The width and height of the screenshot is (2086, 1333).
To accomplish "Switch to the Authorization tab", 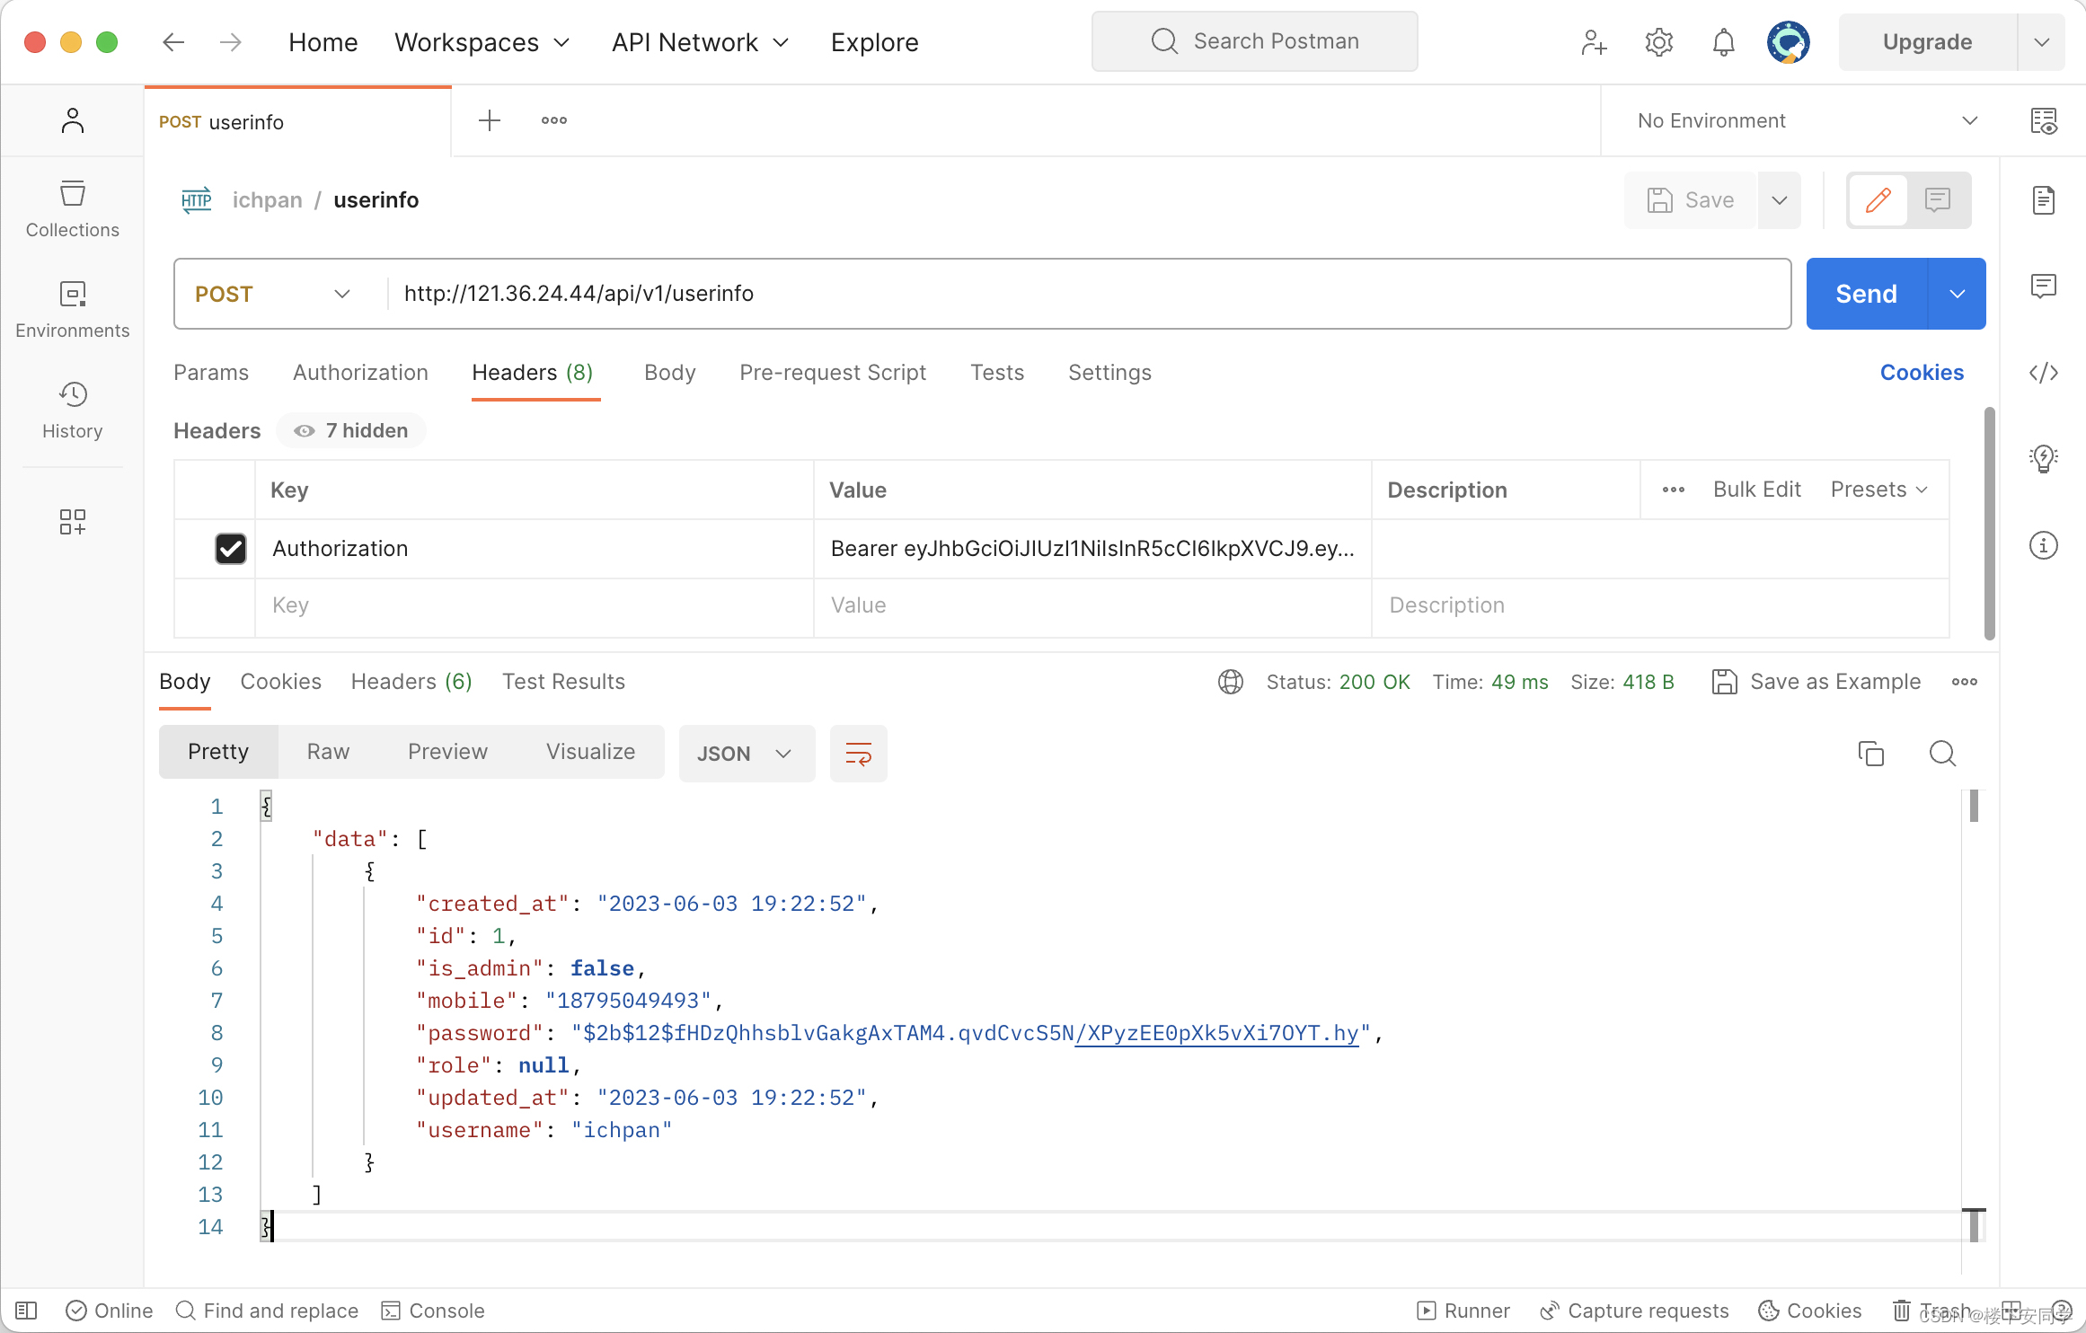I will tap(360, 373).
